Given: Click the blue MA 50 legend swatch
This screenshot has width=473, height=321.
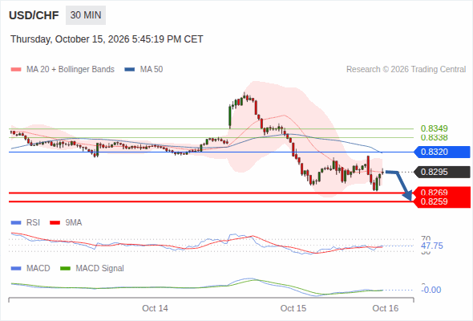Looking at the screenshot, I should [130, 70].
